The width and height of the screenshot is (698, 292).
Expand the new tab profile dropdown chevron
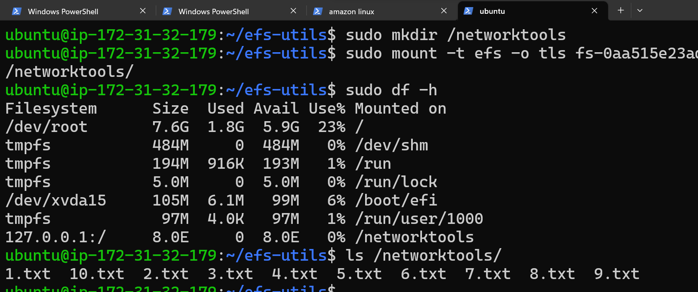640,10
